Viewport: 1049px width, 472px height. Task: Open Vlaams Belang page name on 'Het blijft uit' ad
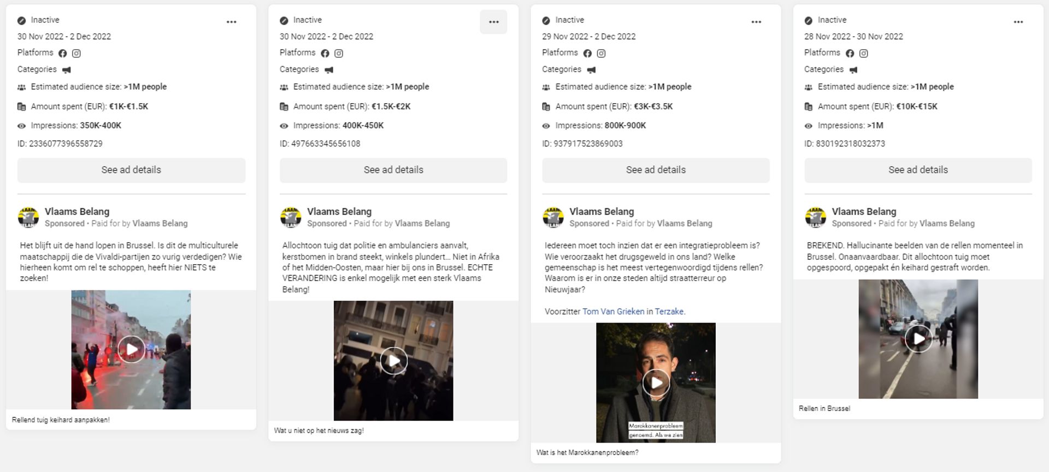click(x=77, y=212)
